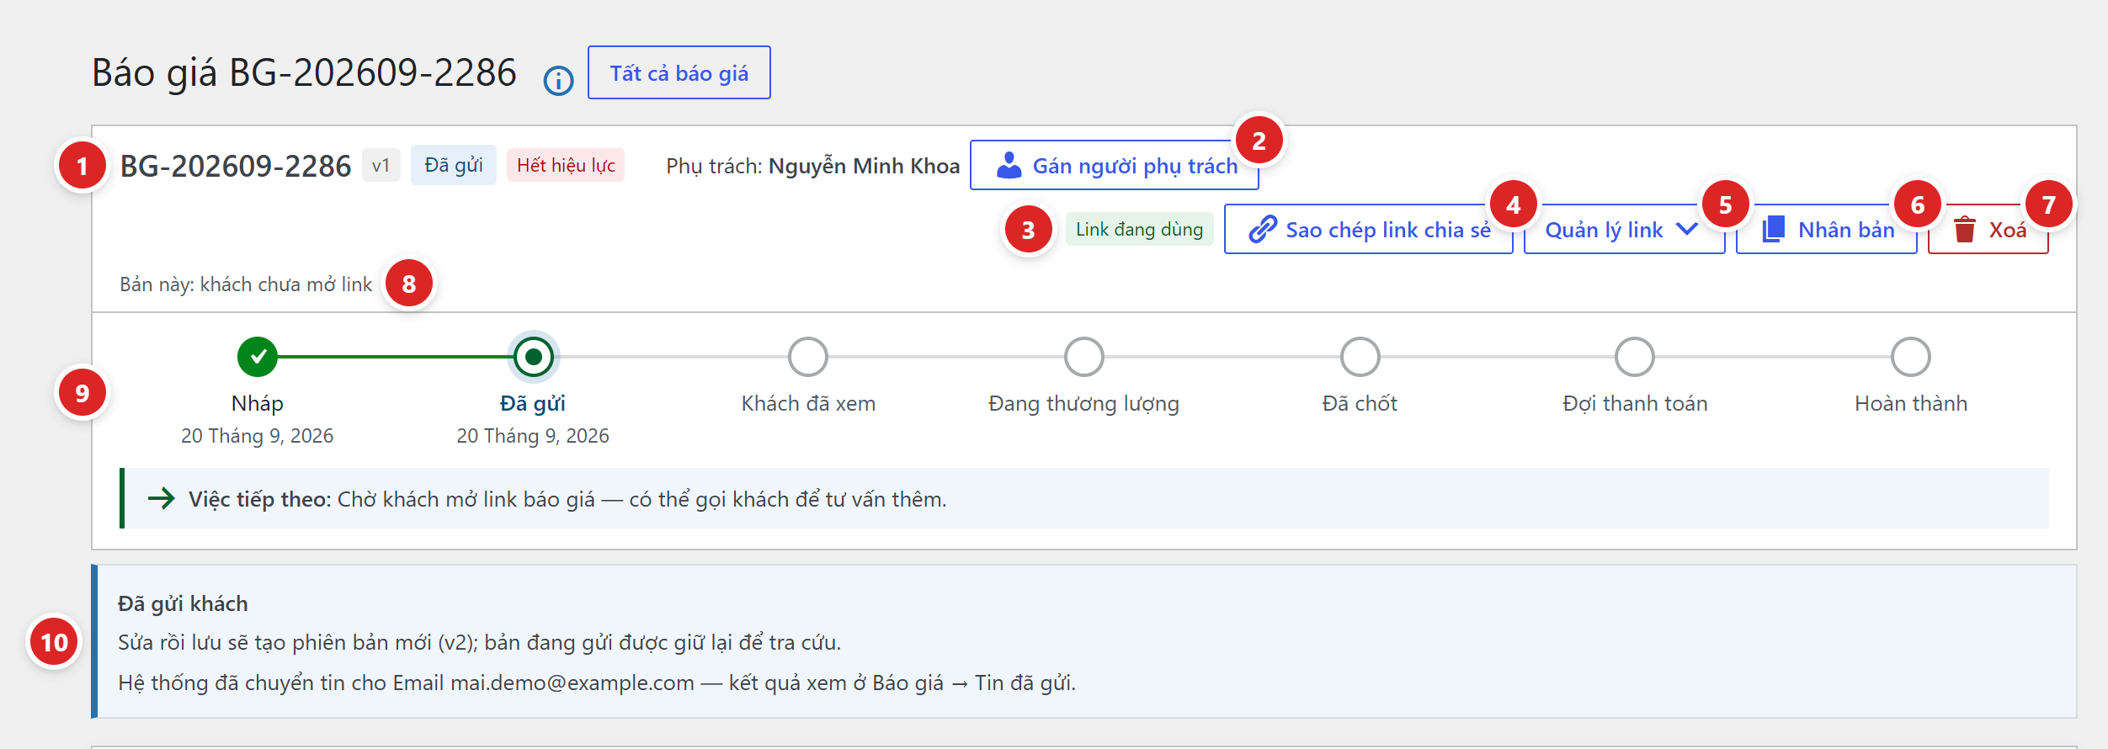Click the chevron arrow on Quản lý link
This screenshot has width=2108, height=749.
[1686, 228]
